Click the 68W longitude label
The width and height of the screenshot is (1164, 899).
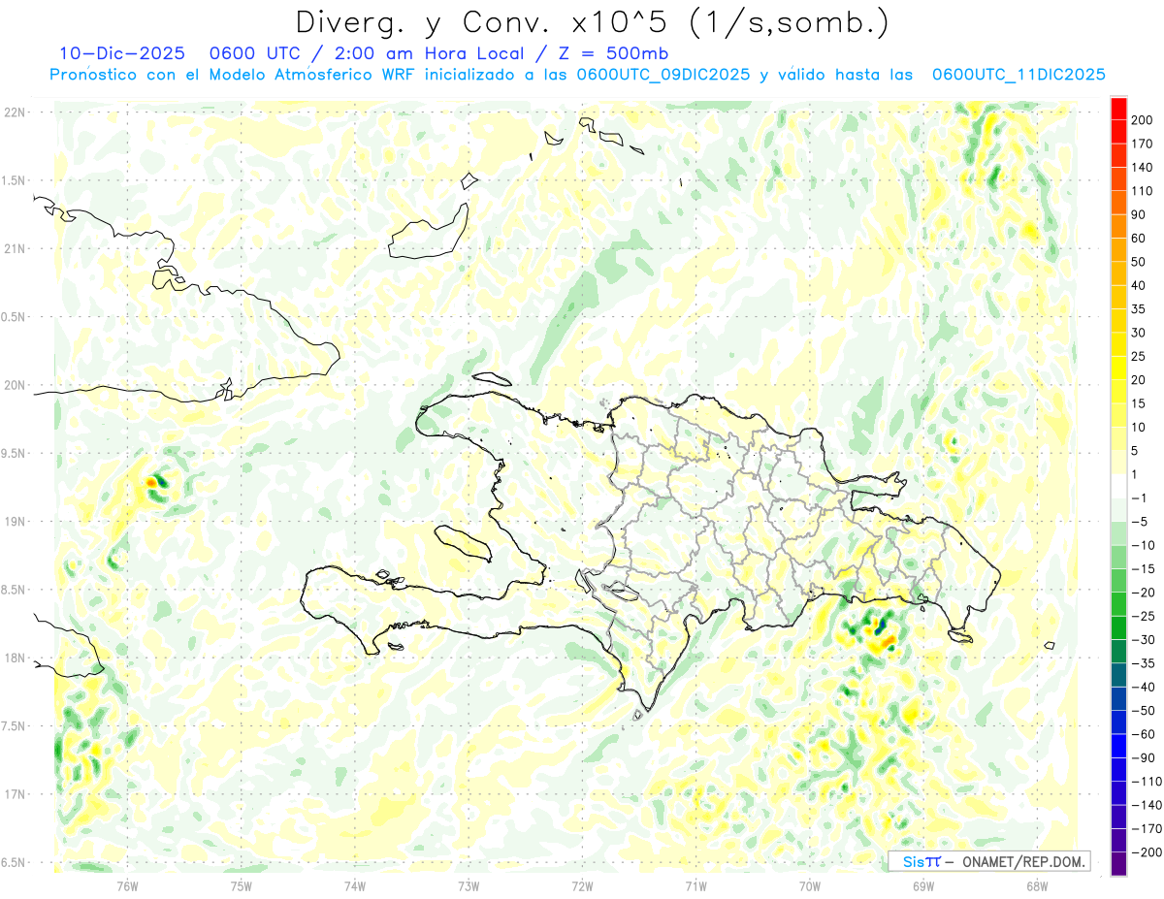[x=1036, y=885]
